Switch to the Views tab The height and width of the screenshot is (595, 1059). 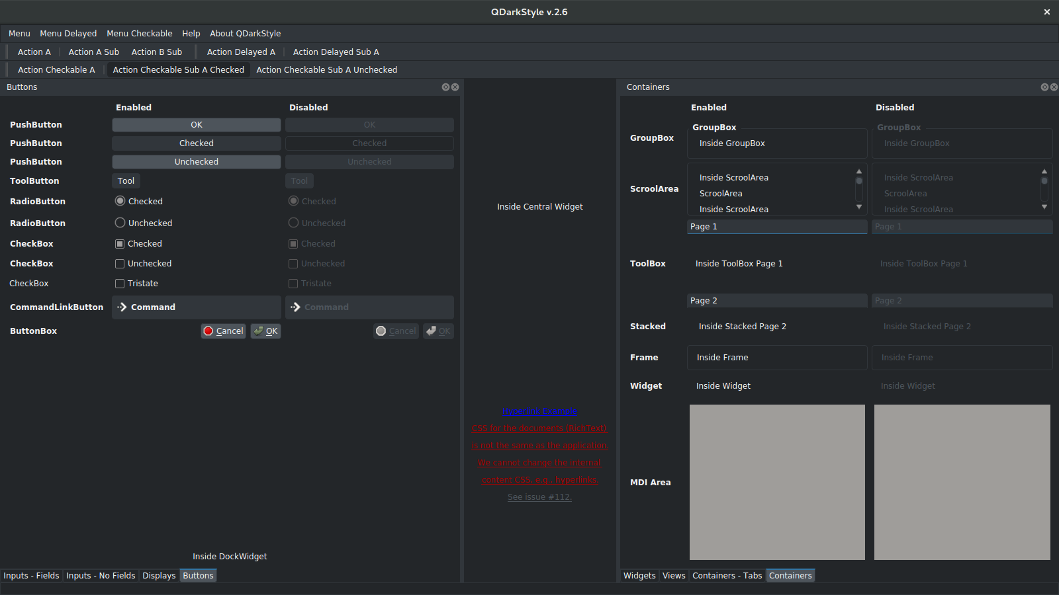point(674,576)
